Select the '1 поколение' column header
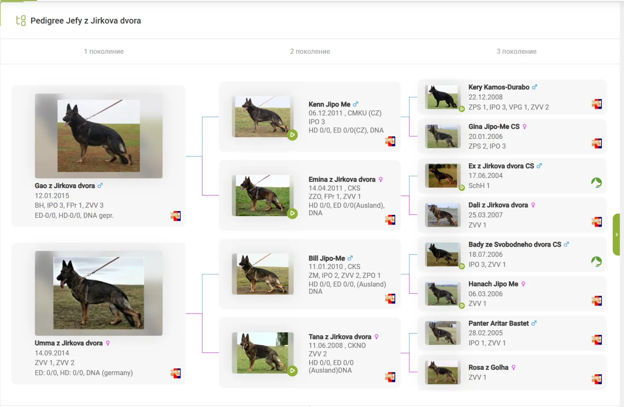This screenshot has width=624, height=407. 104,52
